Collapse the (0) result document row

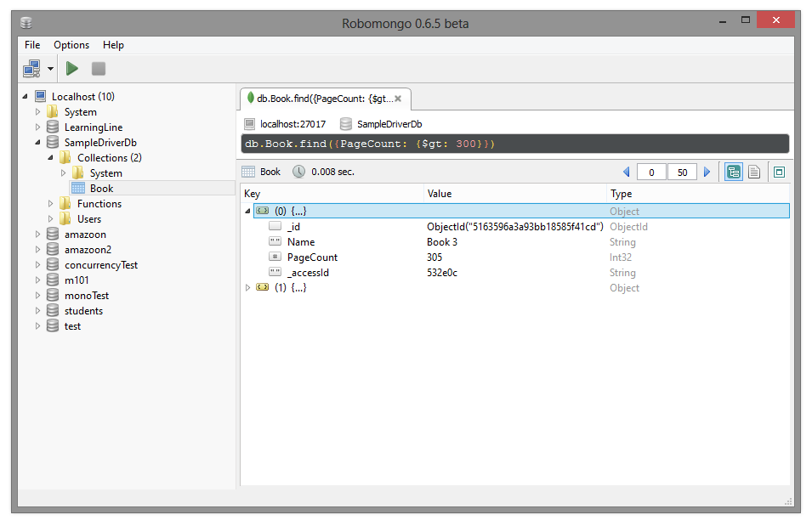tap(248, 211)
